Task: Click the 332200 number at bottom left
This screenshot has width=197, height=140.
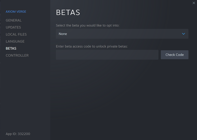Action: pos(24,134)
